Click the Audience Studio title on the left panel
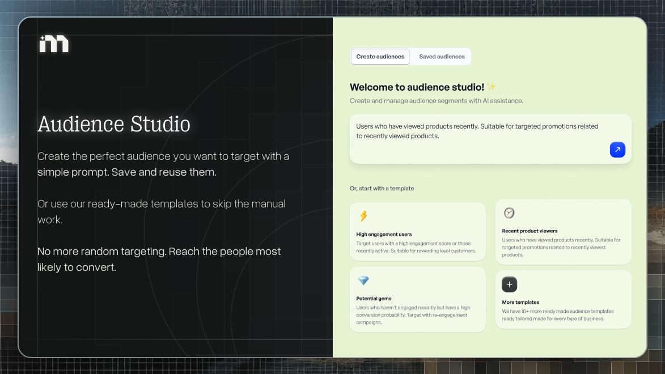665x374 pixels. (113, 124)
